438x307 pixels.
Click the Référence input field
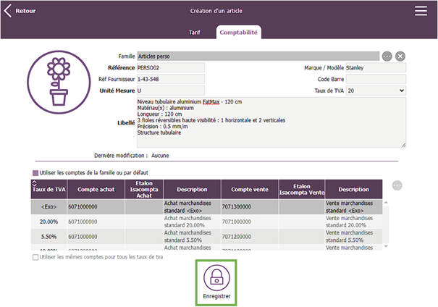pos(171,68)
